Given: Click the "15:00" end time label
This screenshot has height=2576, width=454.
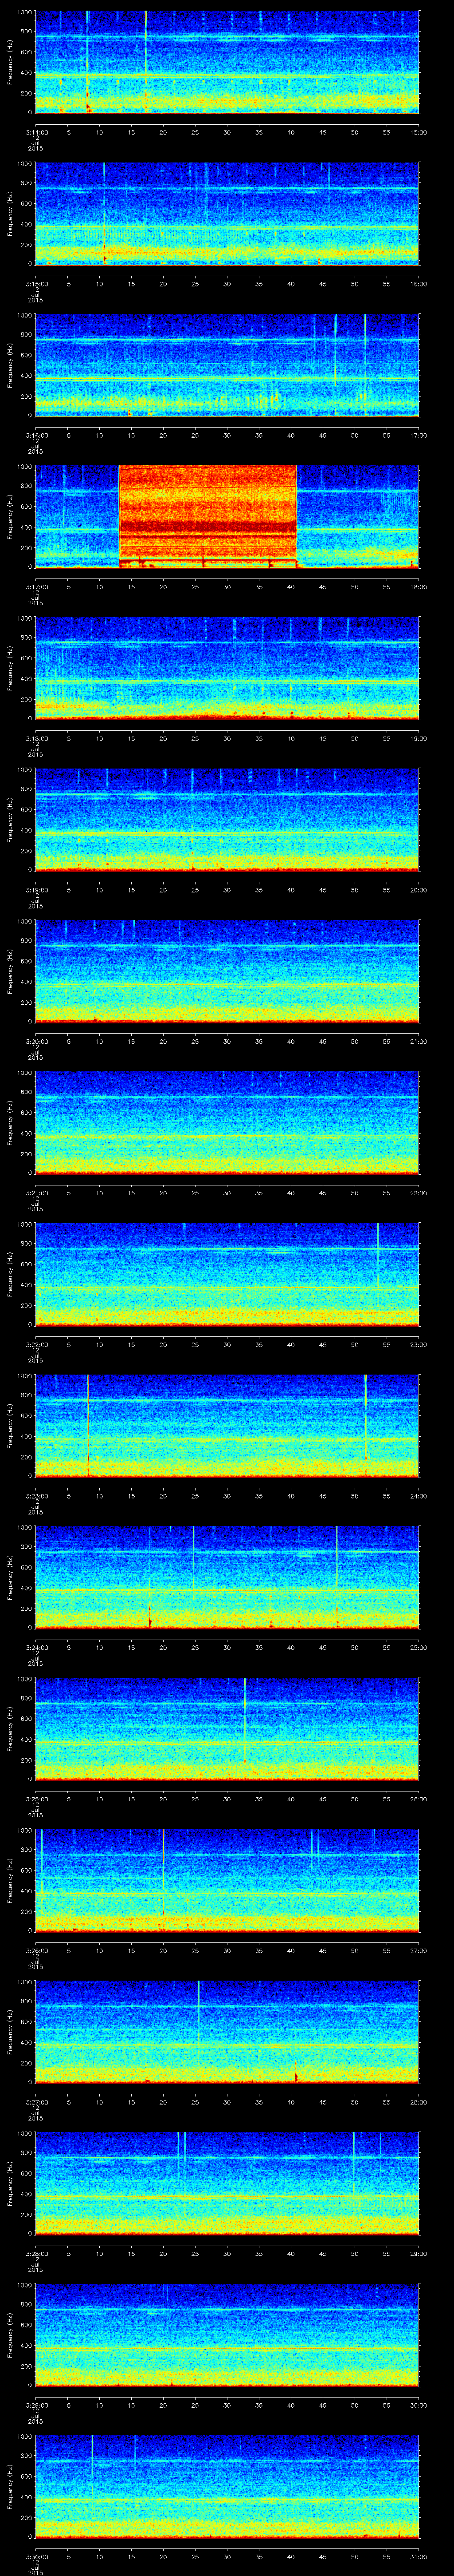Looking at the screenshot, I should click(418, 132).
